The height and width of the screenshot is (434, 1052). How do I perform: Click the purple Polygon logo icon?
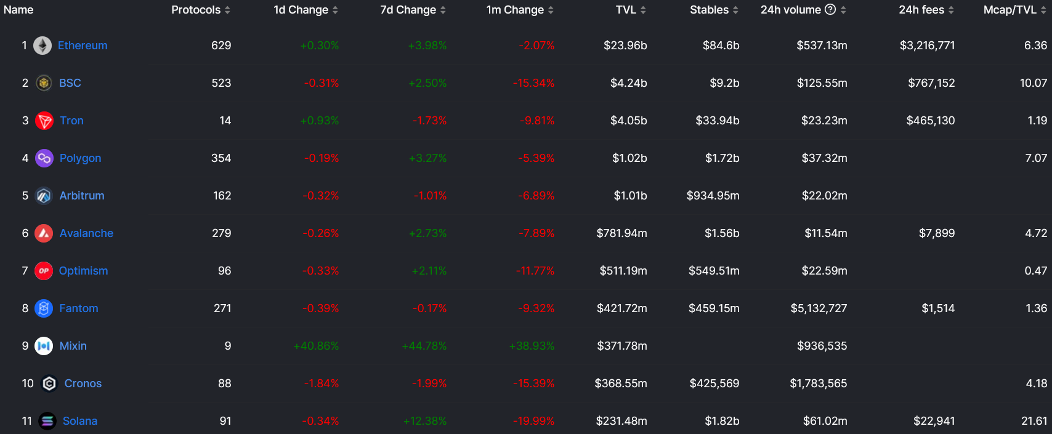coord(44,158)
